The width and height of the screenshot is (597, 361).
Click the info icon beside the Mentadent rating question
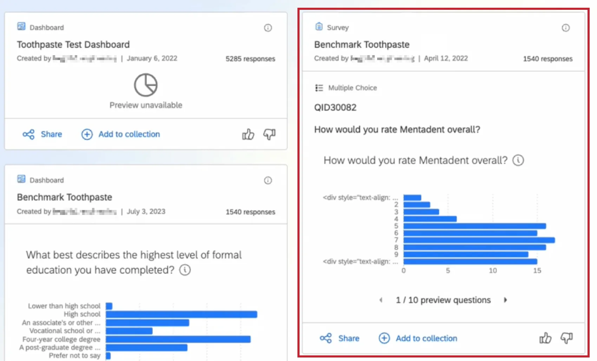point(518,160)
